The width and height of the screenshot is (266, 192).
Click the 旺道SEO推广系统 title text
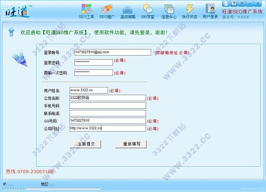242,11
